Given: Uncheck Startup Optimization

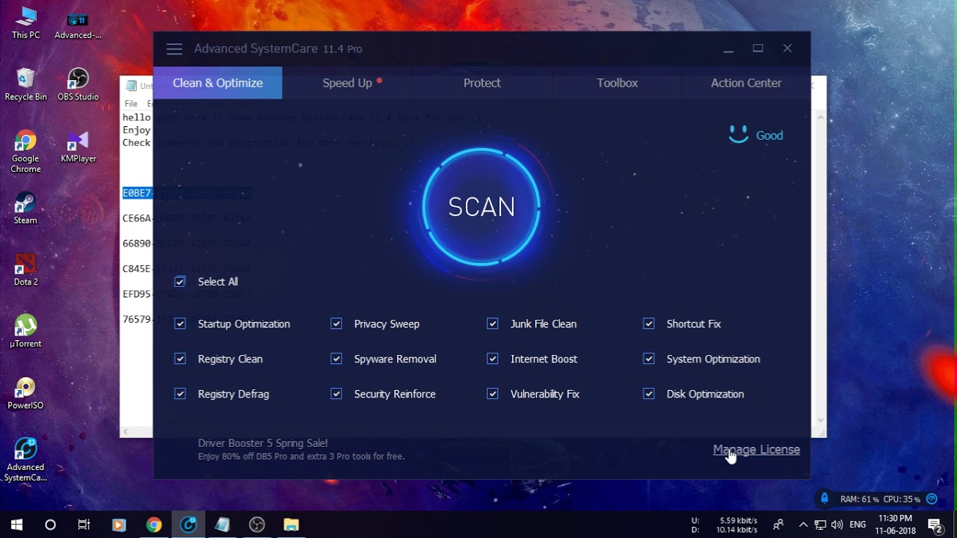Looking at the screenshot, I should tap(180, 324).
